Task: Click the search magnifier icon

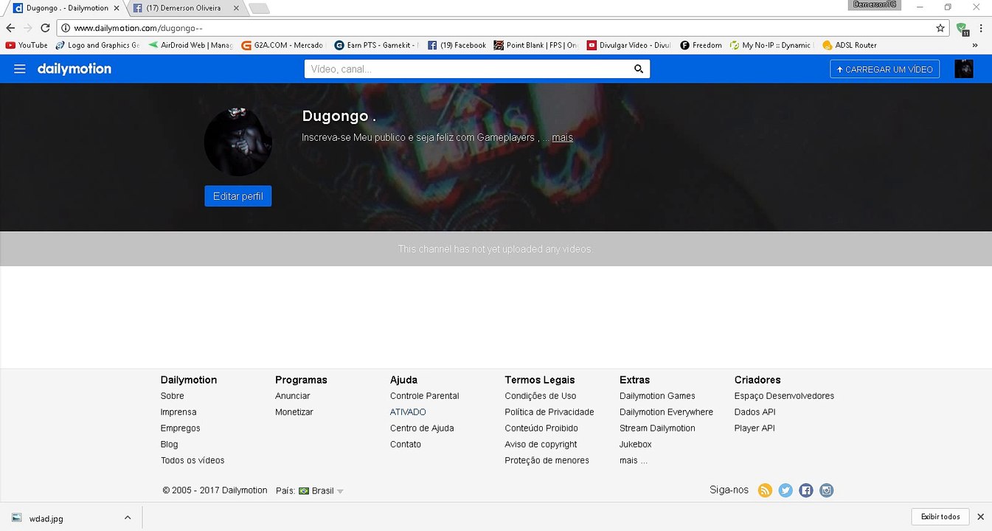Action: [x=639, y=69]
